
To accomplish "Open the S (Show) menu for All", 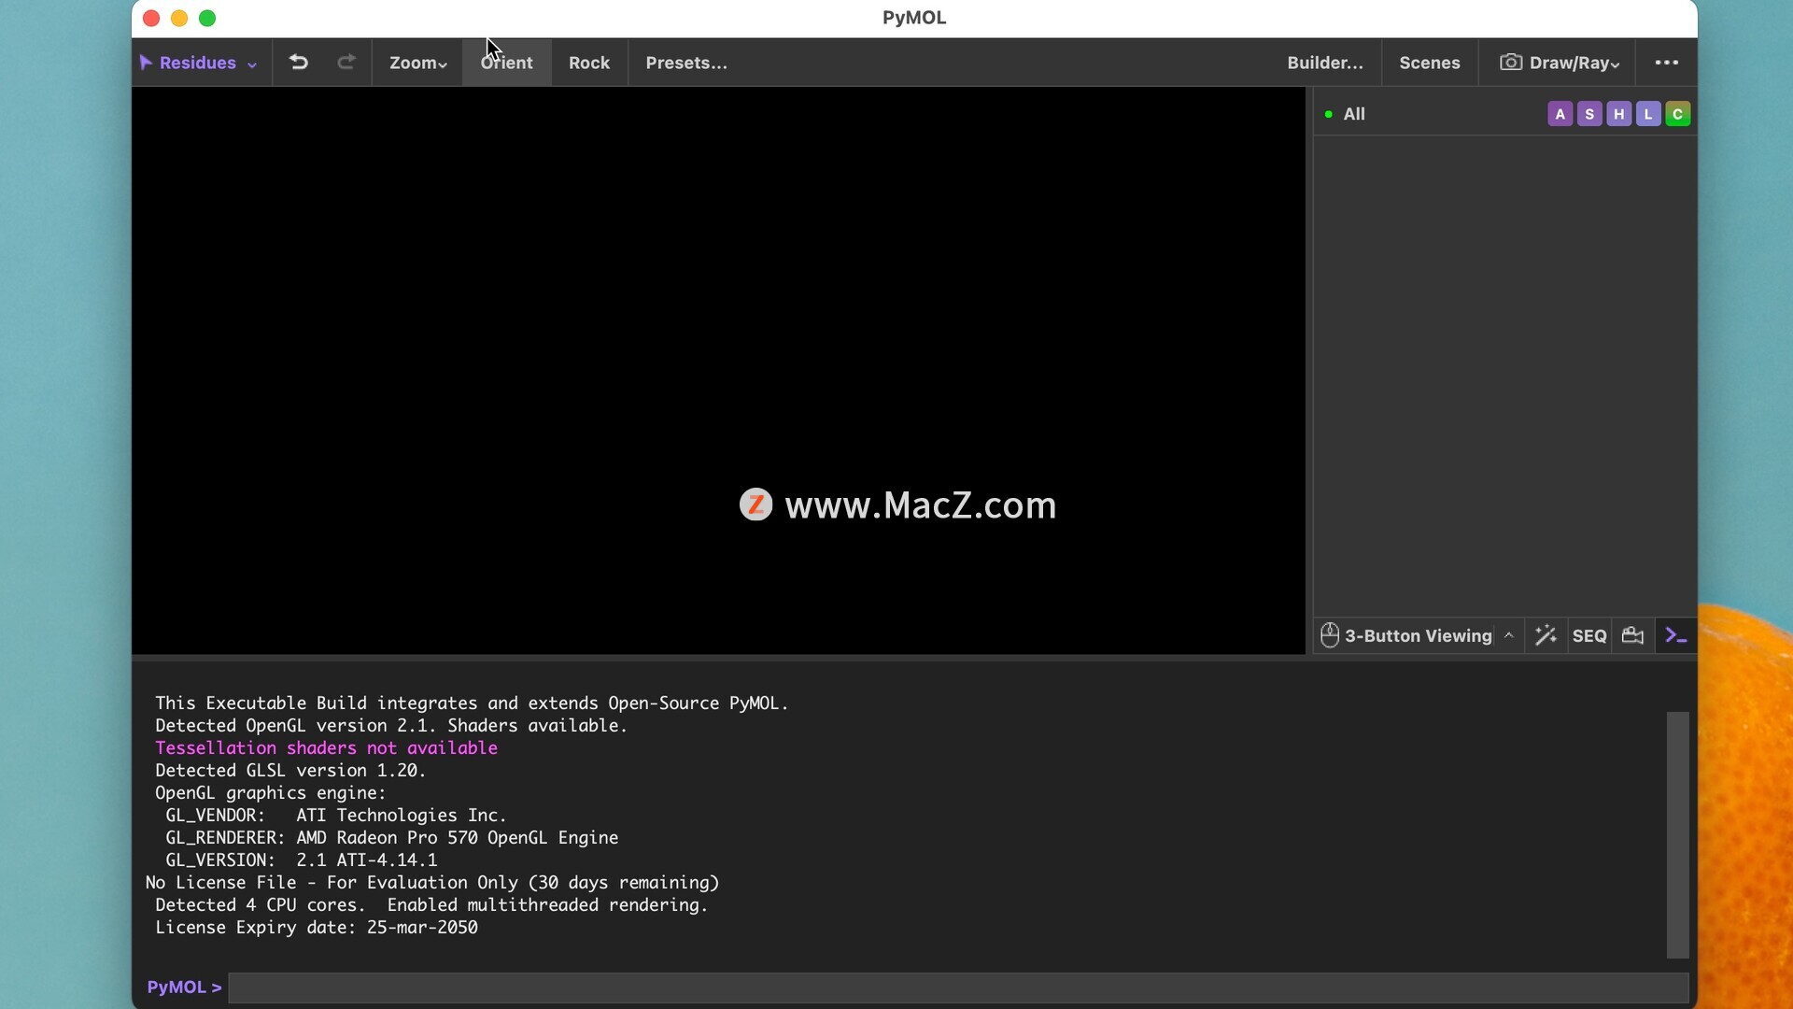I will pyautogui.click(x=1589, y=114).
